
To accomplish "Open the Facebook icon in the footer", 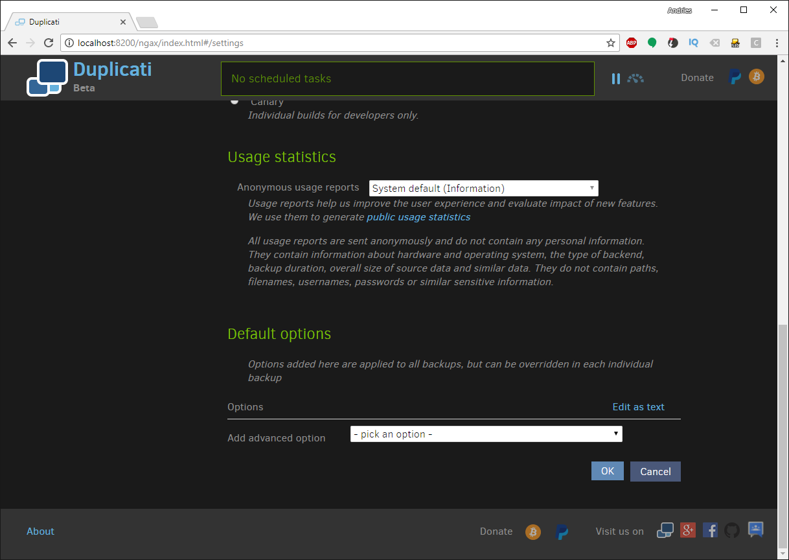I will (710, 530).
